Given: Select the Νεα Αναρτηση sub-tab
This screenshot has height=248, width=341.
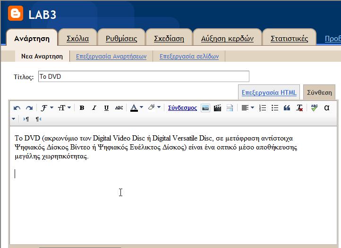Looking at the screenshot, I should (42, 57).
